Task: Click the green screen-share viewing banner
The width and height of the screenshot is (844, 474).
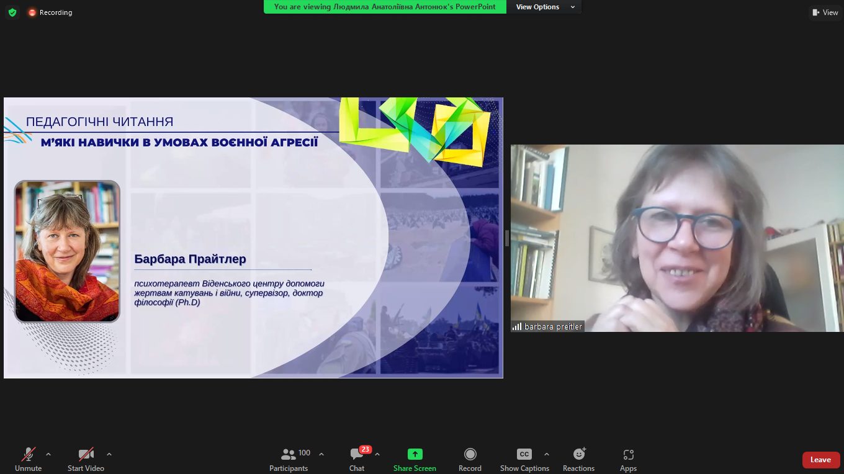Action: point(385,7)
